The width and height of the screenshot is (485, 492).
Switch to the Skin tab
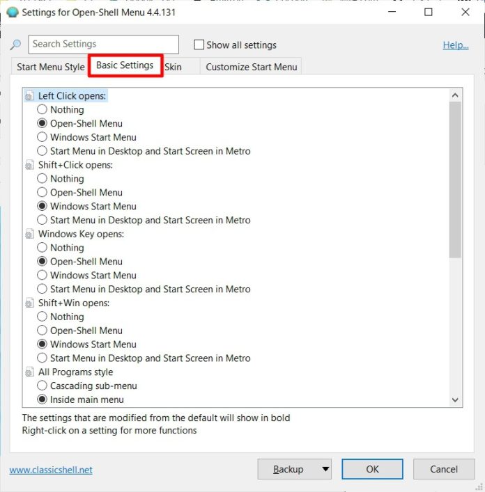[x=174, y=67]
